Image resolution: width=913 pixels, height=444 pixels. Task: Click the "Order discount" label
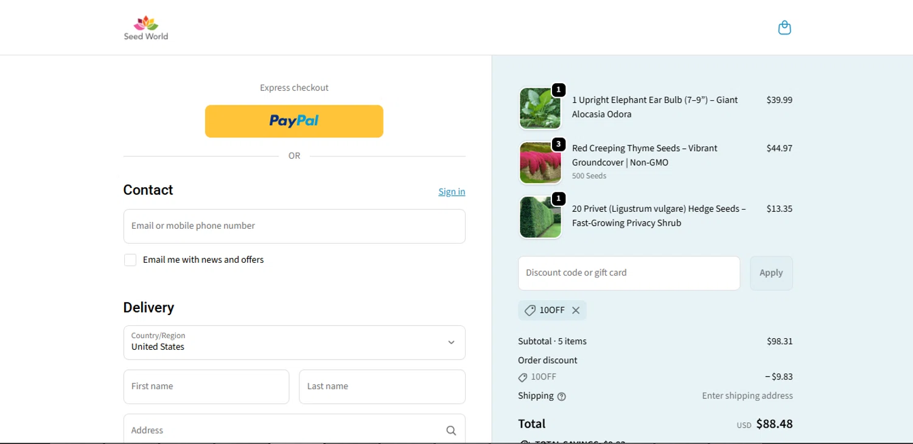[x=548, y=360]
